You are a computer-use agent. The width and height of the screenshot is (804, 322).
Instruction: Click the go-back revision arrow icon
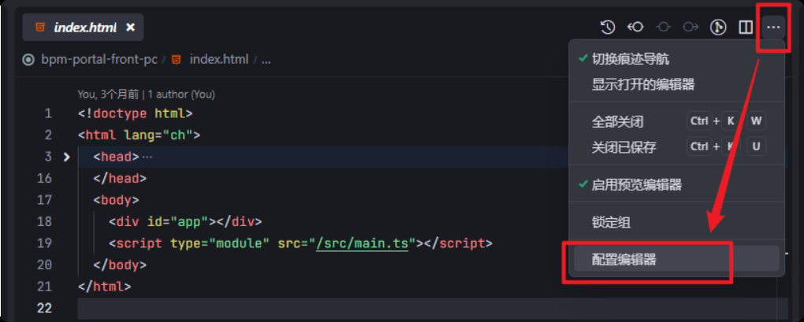(x=635, y=27)
